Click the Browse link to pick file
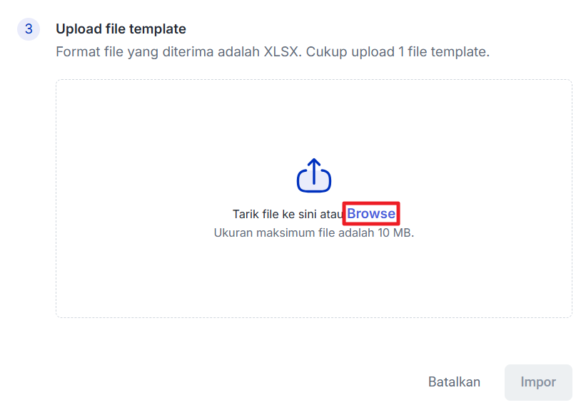This screenshot has width=576, height=410. click(370, 214)
